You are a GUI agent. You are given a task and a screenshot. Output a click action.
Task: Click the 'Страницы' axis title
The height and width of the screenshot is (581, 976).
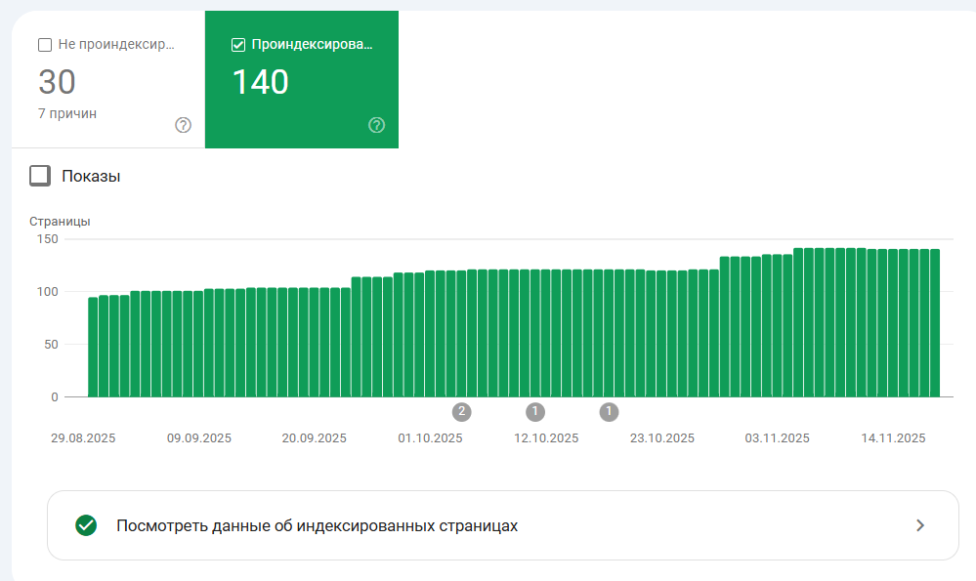tap(60, 222)
